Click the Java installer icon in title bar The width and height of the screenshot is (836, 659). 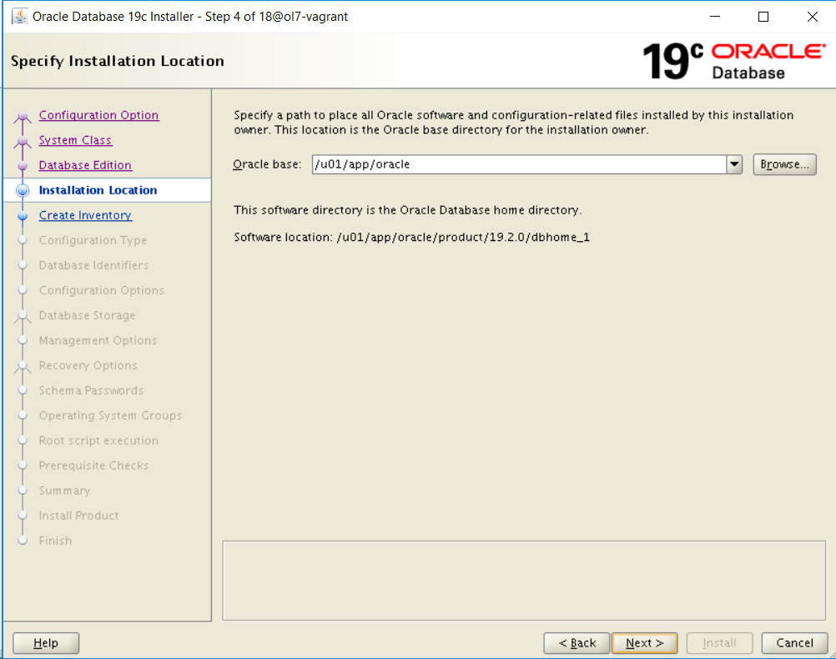[20, 17]
